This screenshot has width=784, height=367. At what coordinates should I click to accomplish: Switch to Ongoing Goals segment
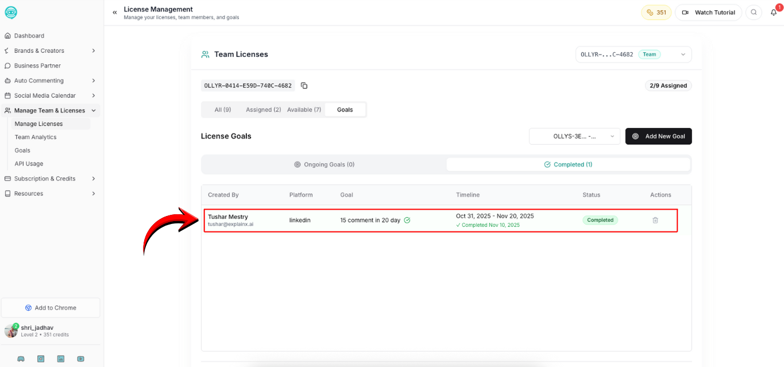(324, 164)
